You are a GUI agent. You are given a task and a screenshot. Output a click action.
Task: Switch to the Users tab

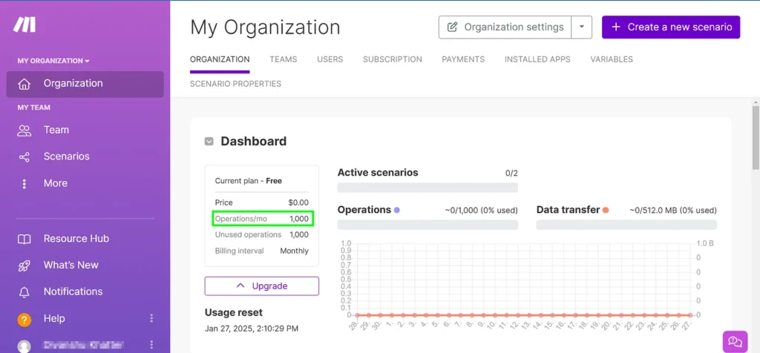point(330,59)
